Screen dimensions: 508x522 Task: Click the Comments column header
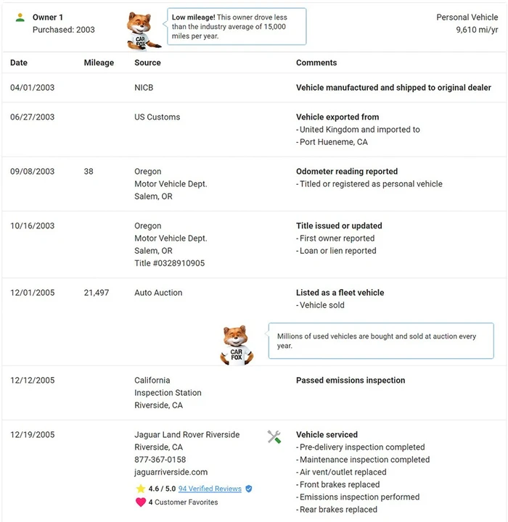pos(316,62)
